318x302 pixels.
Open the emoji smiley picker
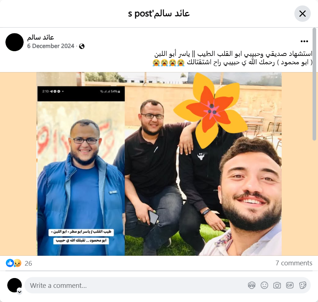pyautogui.click(x=264, y=285)
